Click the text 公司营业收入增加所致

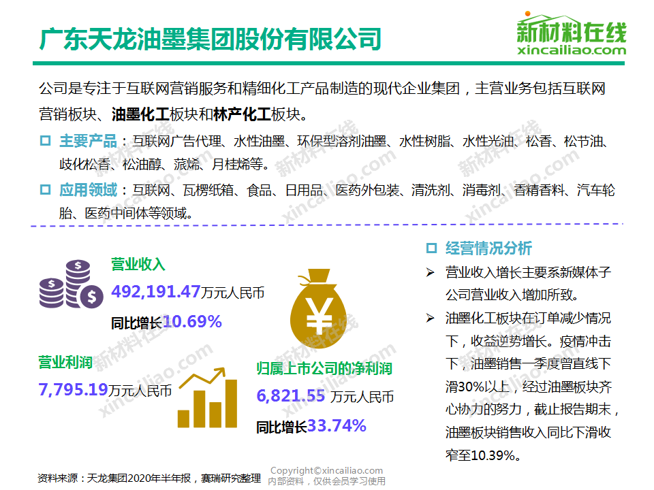512,295
